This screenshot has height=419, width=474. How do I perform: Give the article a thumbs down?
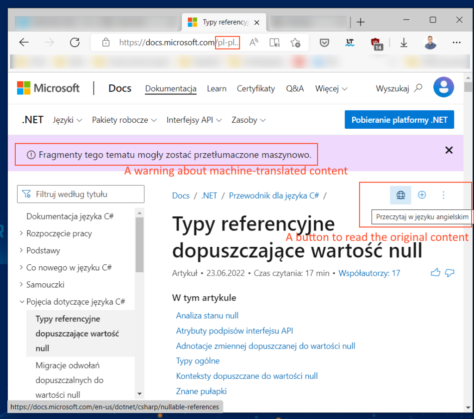click(449, 273)
